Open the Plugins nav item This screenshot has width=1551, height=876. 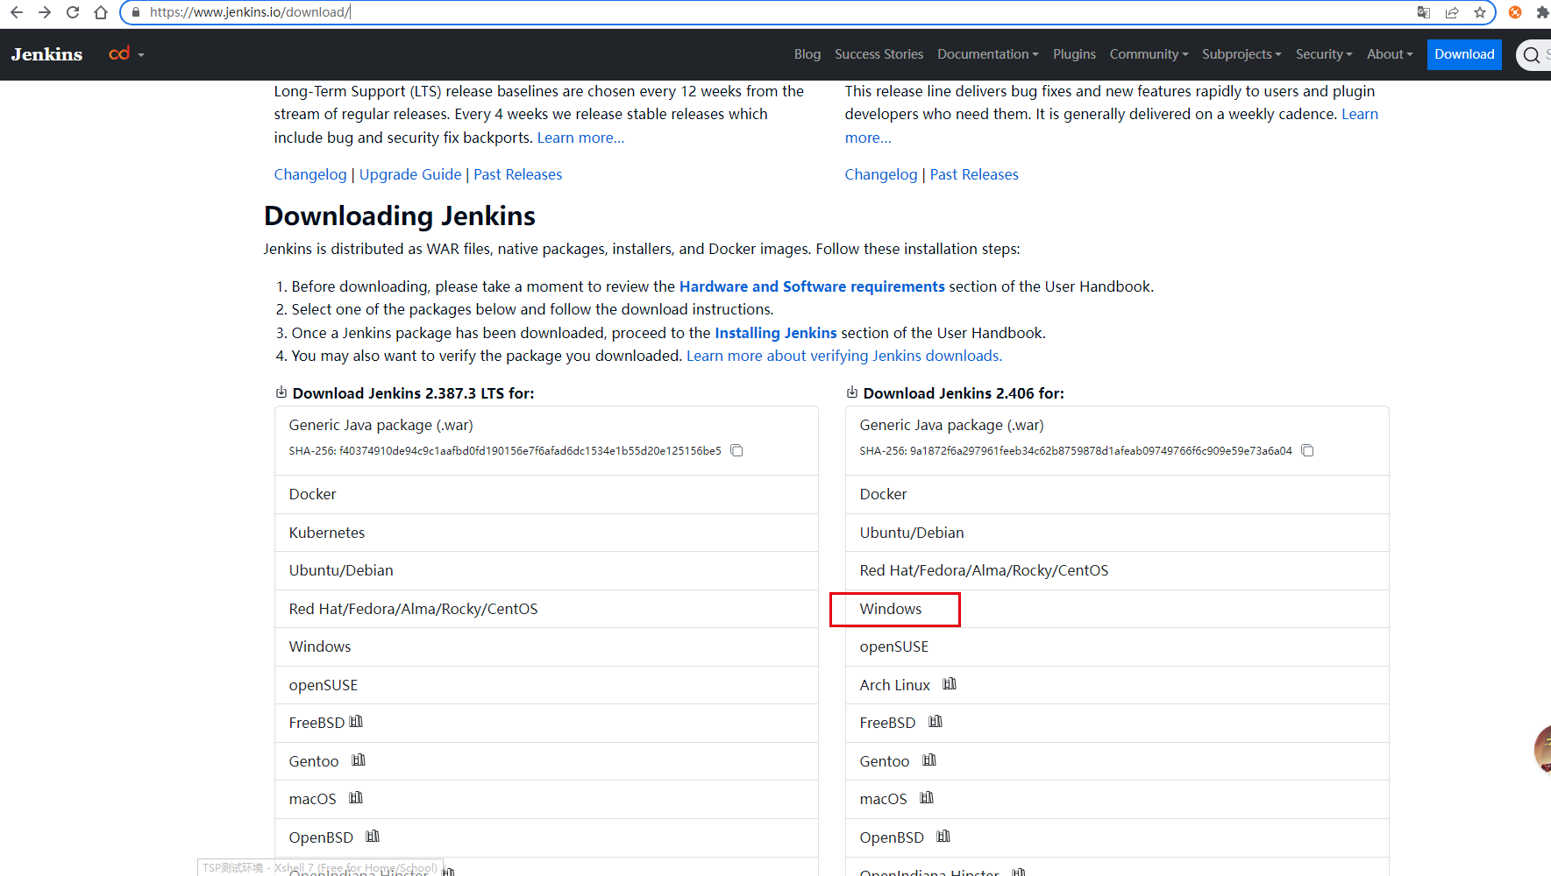[1074, 54]
